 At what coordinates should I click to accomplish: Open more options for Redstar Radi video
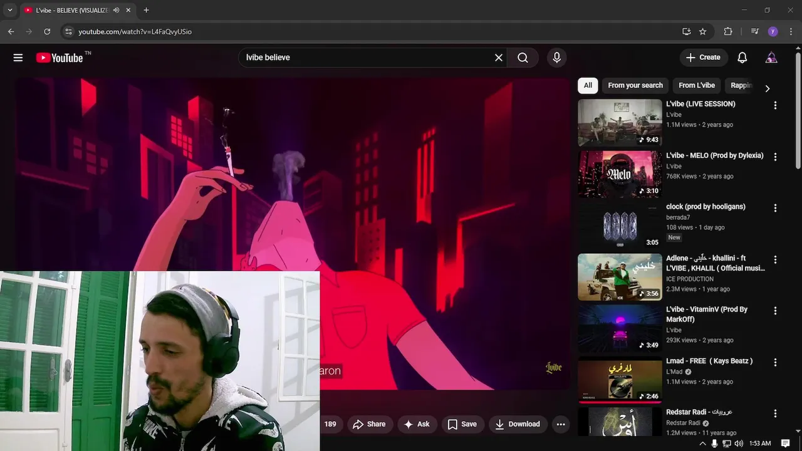click(775, 413)
